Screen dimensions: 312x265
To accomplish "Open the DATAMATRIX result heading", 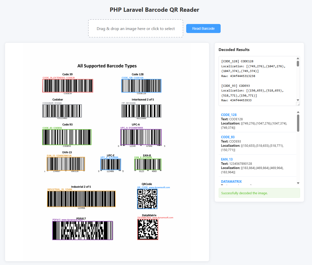I will 231,181.
